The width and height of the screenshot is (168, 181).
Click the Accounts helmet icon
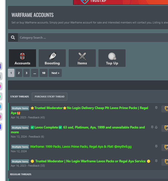coord(22,56)
